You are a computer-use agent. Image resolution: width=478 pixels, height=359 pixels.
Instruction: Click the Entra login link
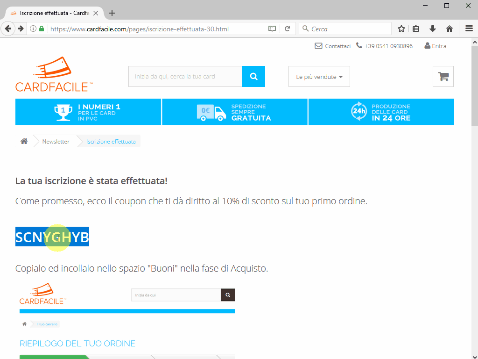point(435,46)
